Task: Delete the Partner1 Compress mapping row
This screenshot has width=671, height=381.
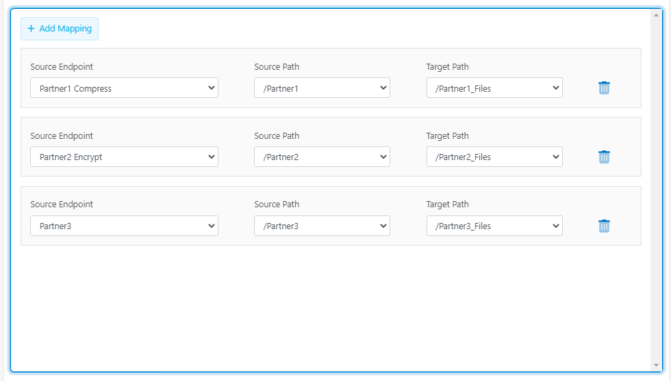Action: pos(604,88)
